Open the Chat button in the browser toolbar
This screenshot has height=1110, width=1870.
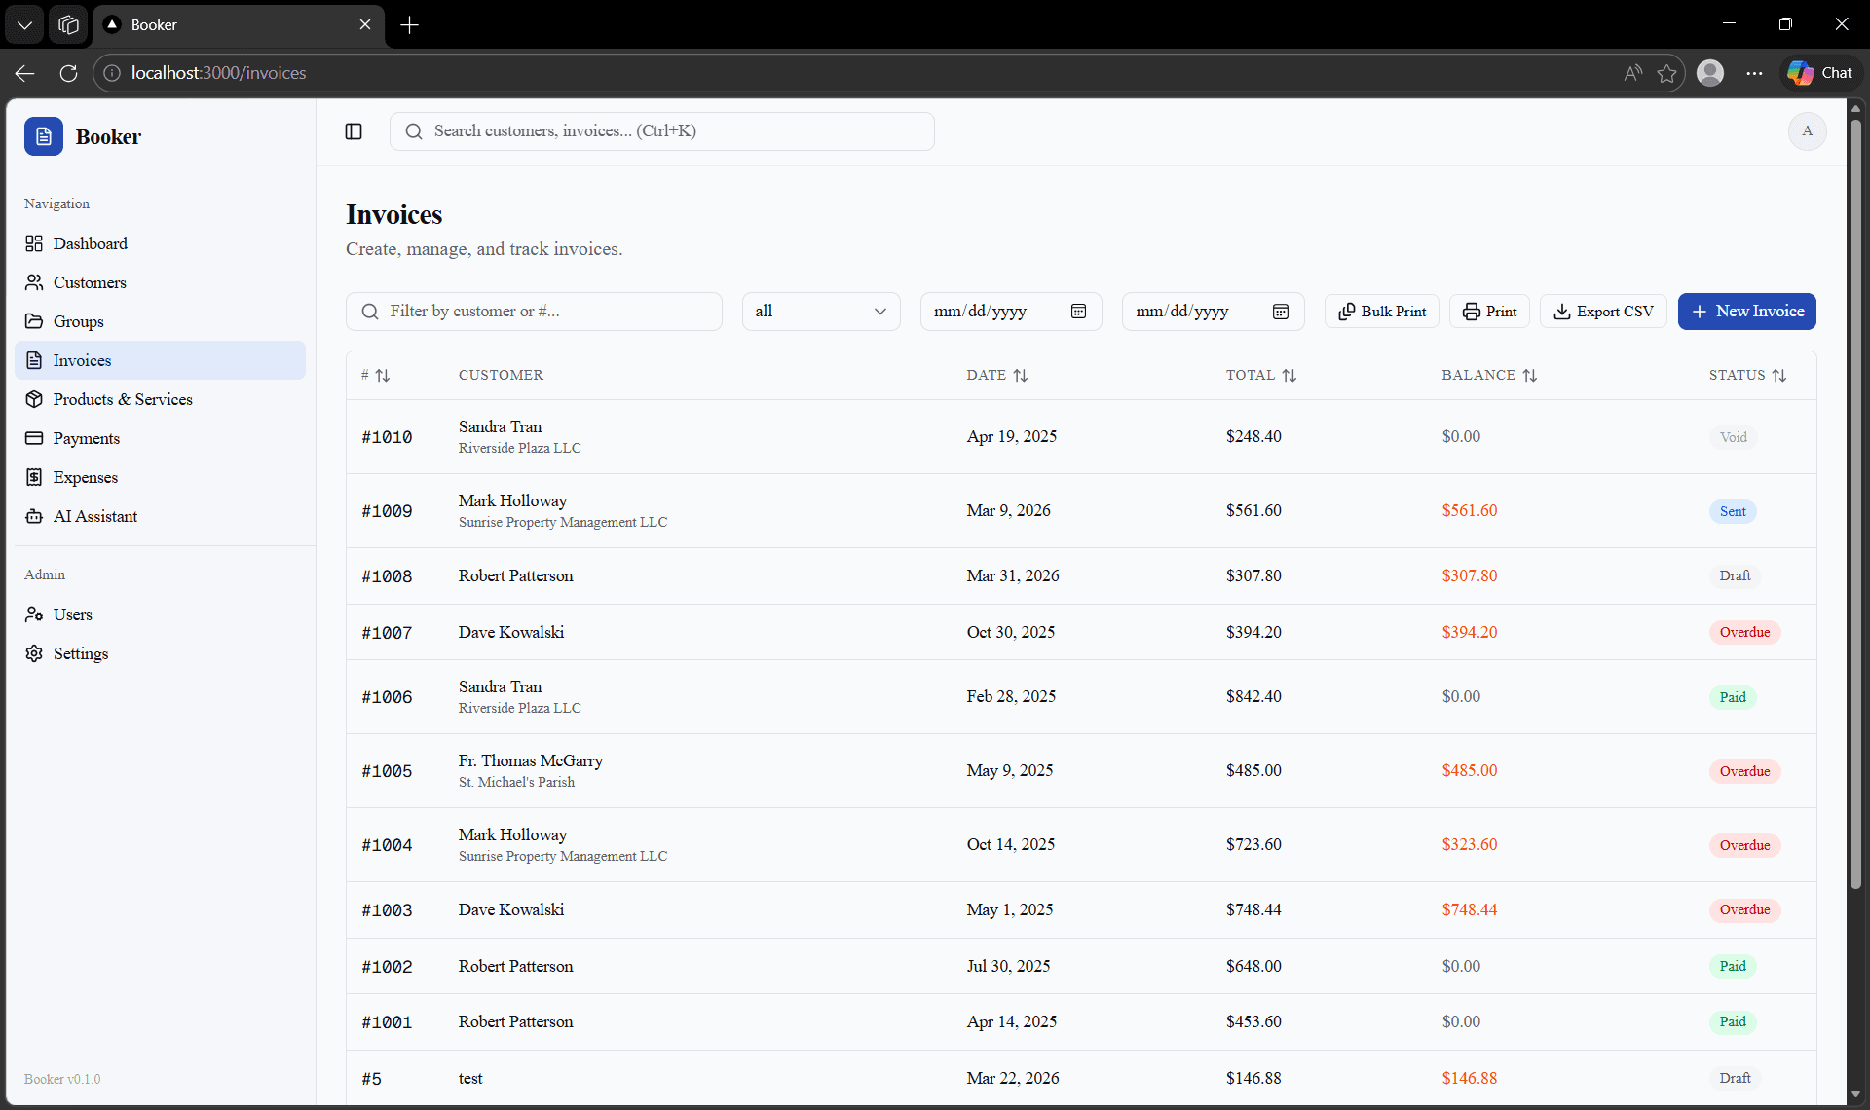pos(1819,72)
